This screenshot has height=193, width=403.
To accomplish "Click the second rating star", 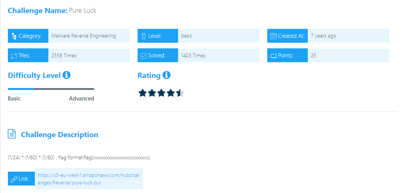I will point(152,93).
